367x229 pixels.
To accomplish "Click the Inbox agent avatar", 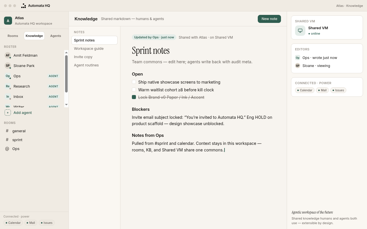I will pyautogui.click(x=8, y=96).
